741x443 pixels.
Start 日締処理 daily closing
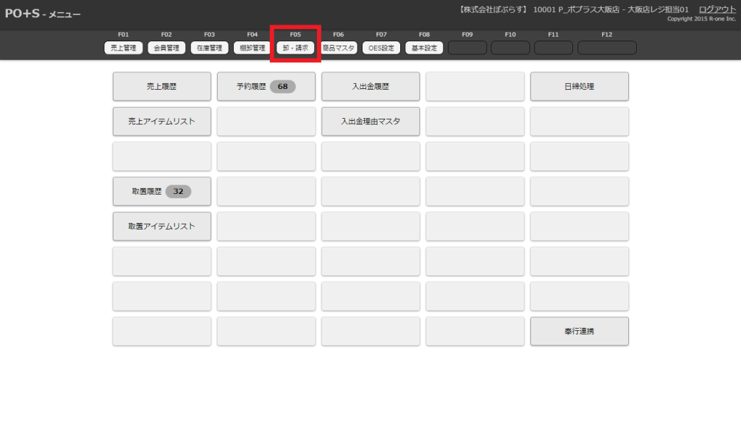coord(579,86)
